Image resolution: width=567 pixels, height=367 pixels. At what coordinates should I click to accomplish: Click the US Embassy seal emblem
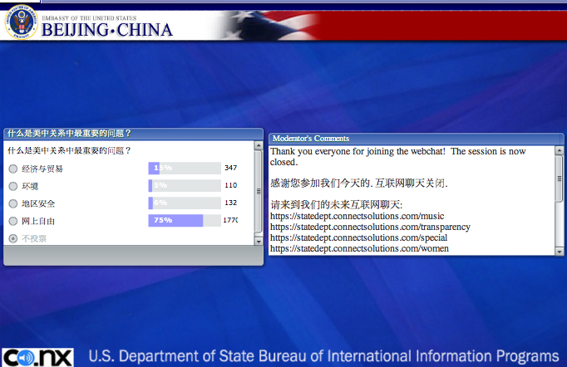pos(21,24)
